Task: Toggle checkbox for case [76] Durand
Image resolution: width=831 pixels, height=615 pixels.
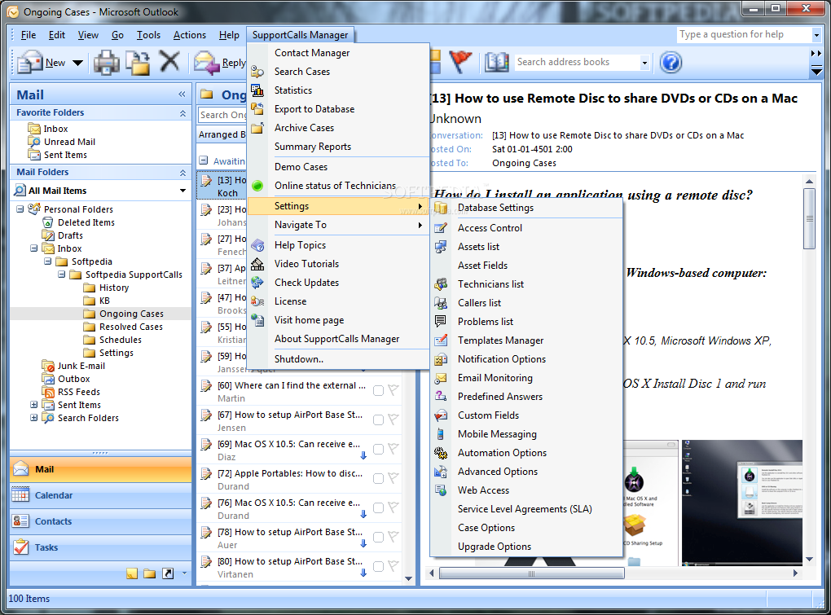Action: click(378, 508)
